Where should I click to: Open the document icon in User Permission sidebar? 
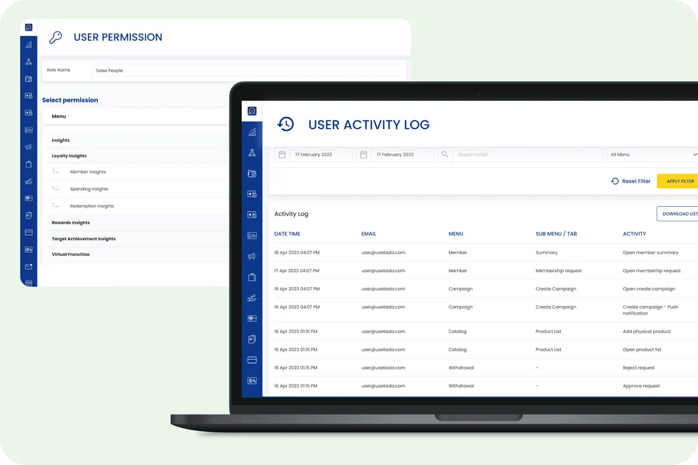tap(29, 215)
